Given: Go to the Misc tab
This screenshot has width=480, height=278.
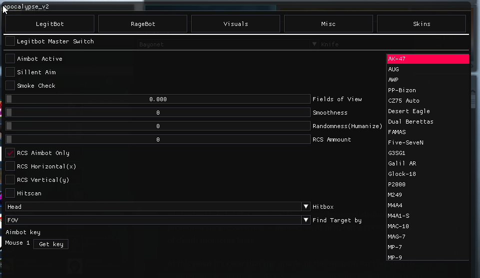Looking at the screenshot, I should (328, 24).
